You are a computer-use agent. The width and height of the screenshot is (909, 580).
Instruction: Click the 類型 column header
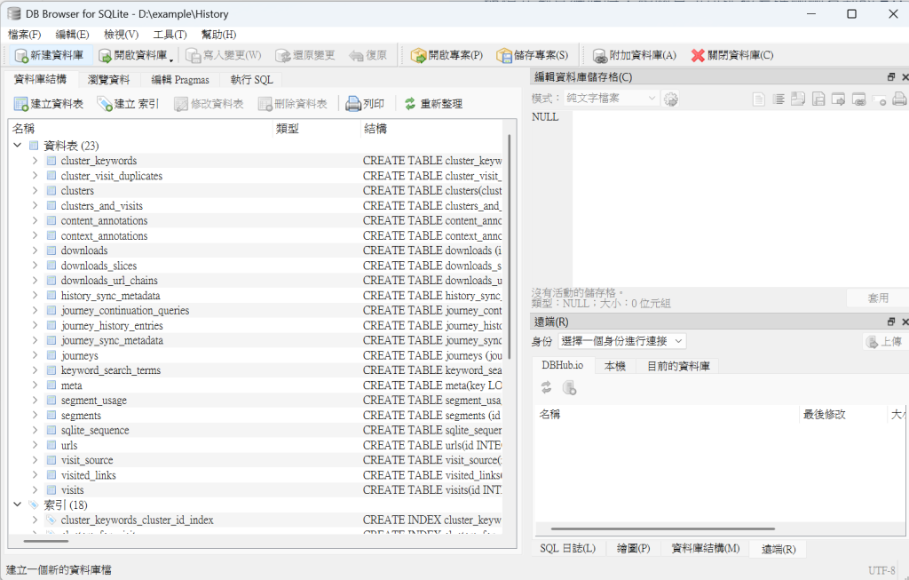coord(317,129)
